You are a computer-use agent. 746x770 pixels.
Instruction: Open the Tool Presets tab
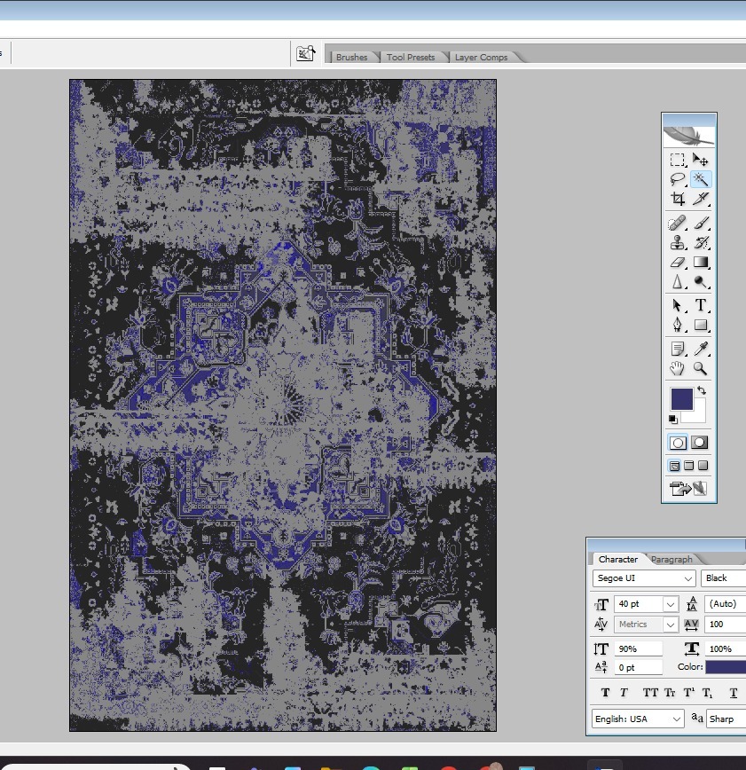coord(411,58)
